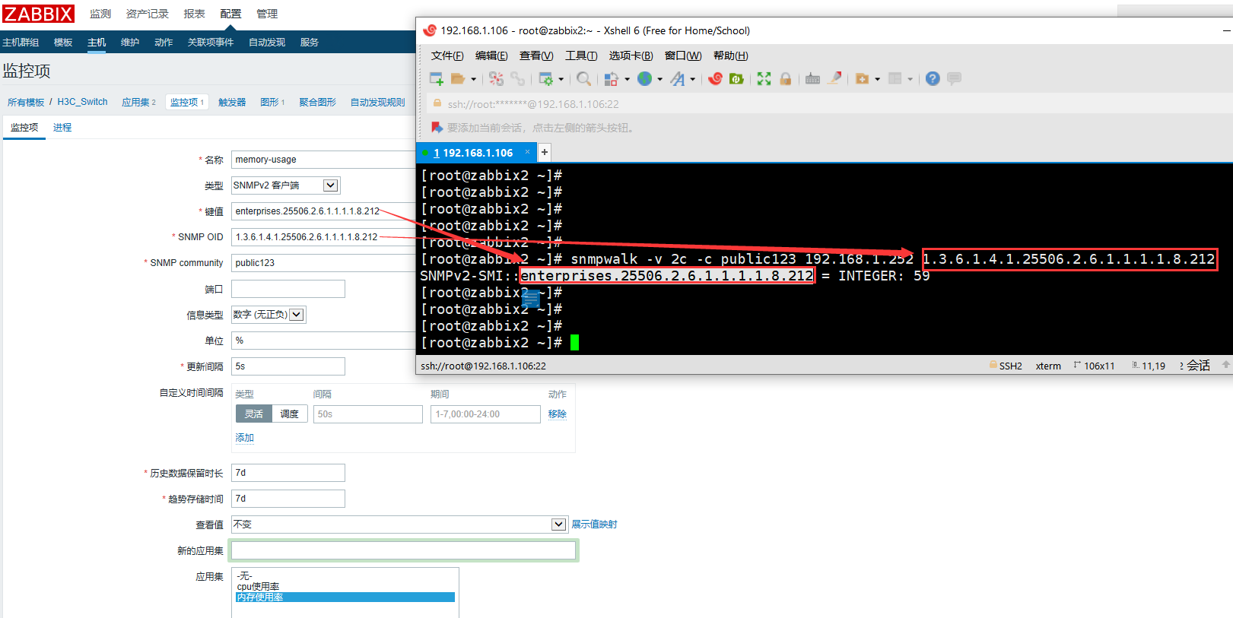The width and height of the screenshot is (1233, 618).
Task: Click the 历史数据保留时长 field showing 7d
Action: coord(288,473)
